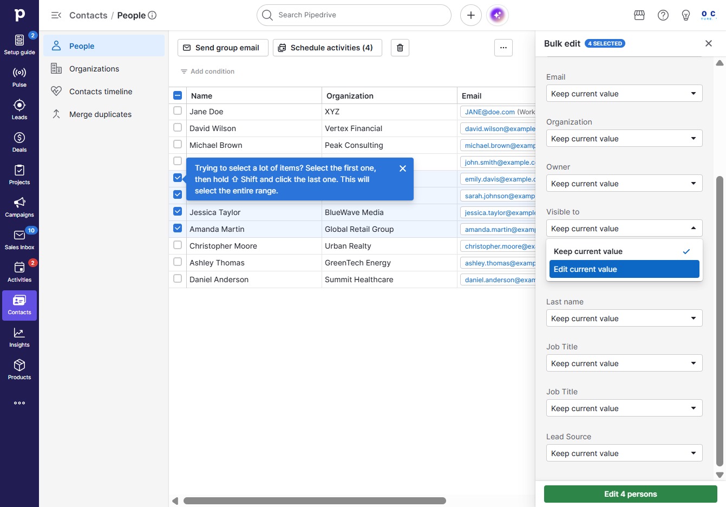Image resolution: width=726 pixels, height=507 pixels.
Task: Click the Bulk edit panel scrollbar thumb
Action: [x=720, y=321]
